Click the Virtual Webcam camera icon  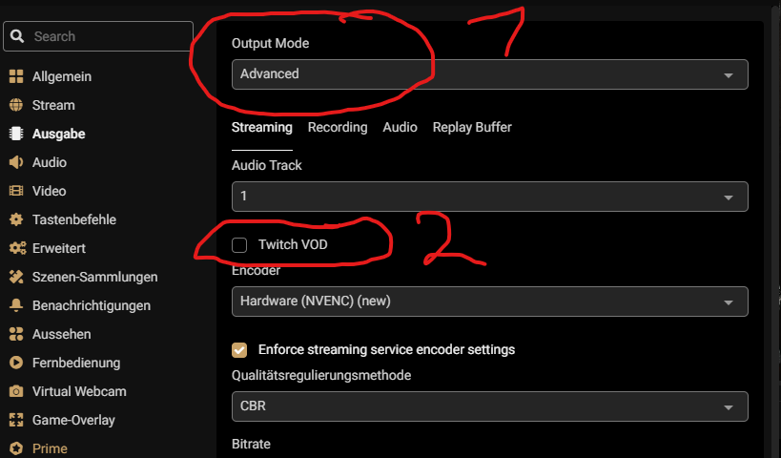(x=15, y=391)
